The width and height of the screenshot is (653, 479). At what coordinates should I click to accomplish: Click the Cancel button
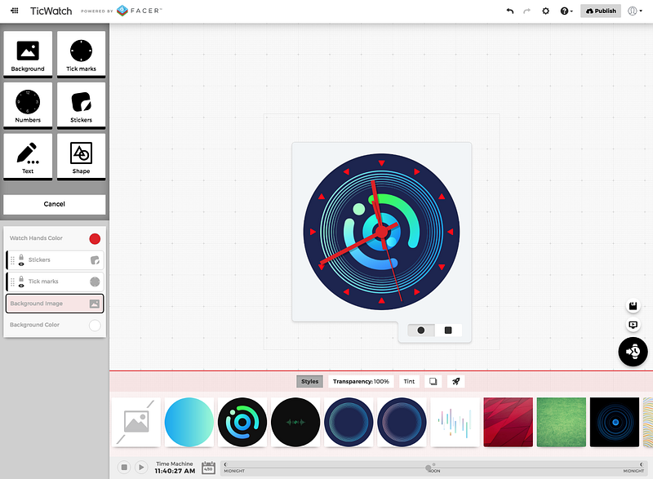[54, 204]
